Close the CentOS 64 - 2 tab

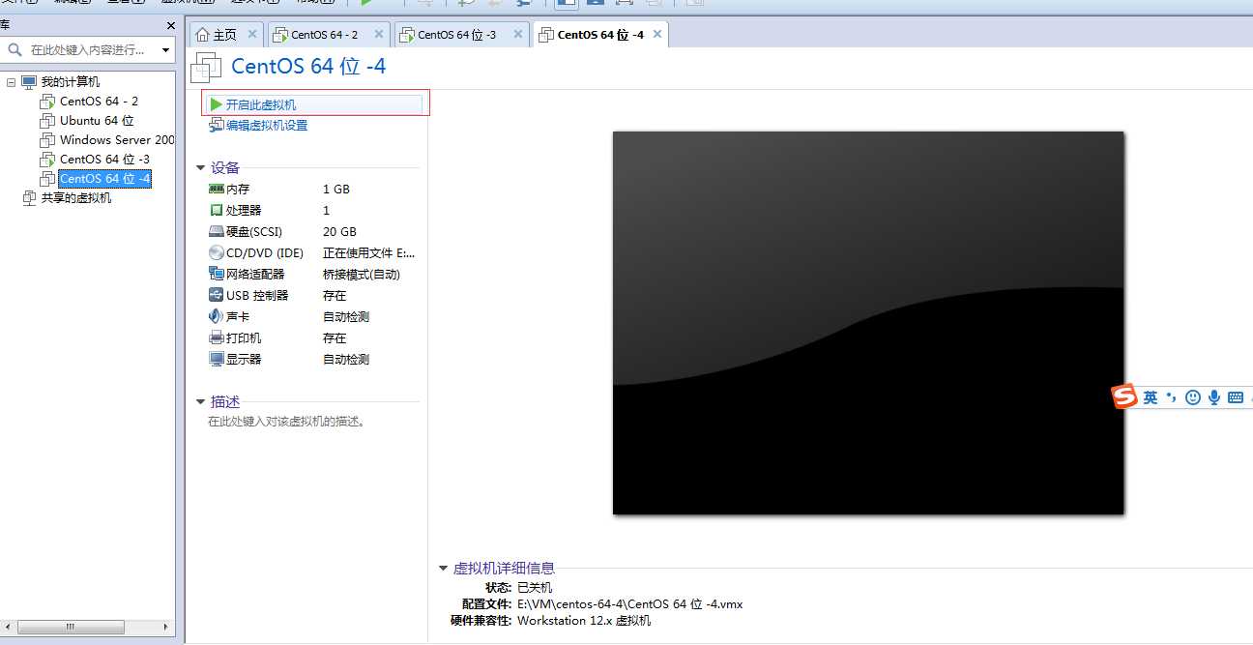coord(379,34)
